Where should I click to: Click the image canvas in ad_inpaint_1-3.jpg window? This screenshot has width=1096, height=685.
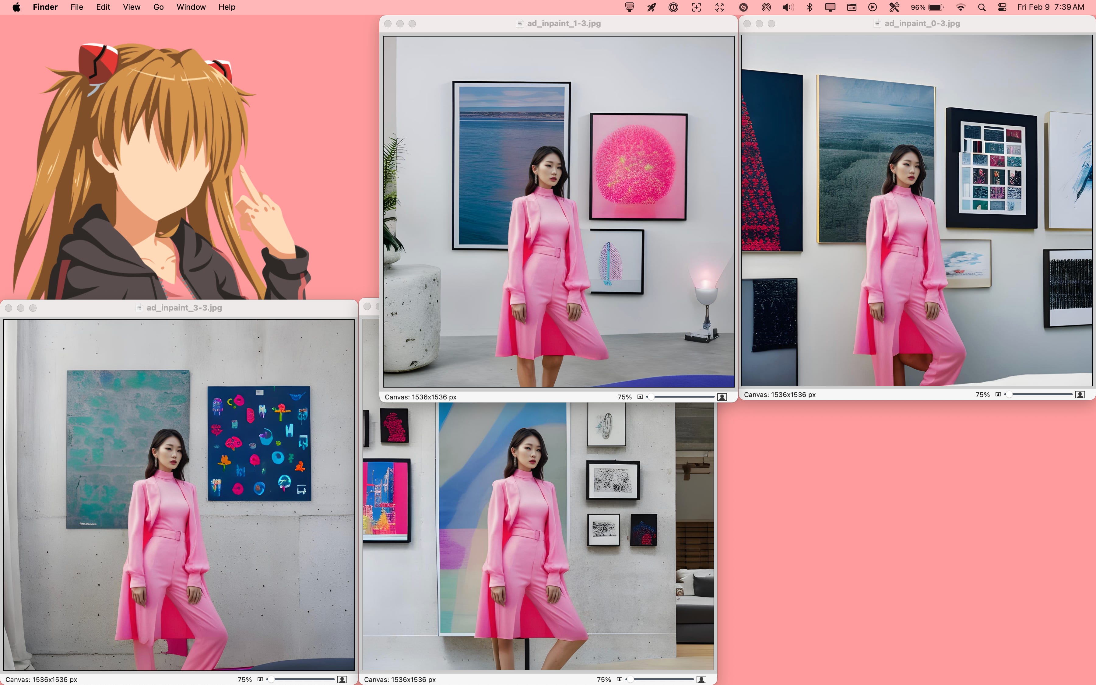559,212
